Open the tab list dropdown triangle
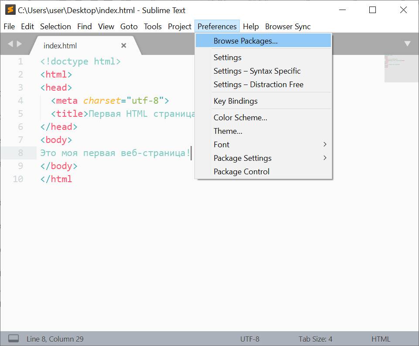This screenshot has height=346, width=419. (407, 44)
